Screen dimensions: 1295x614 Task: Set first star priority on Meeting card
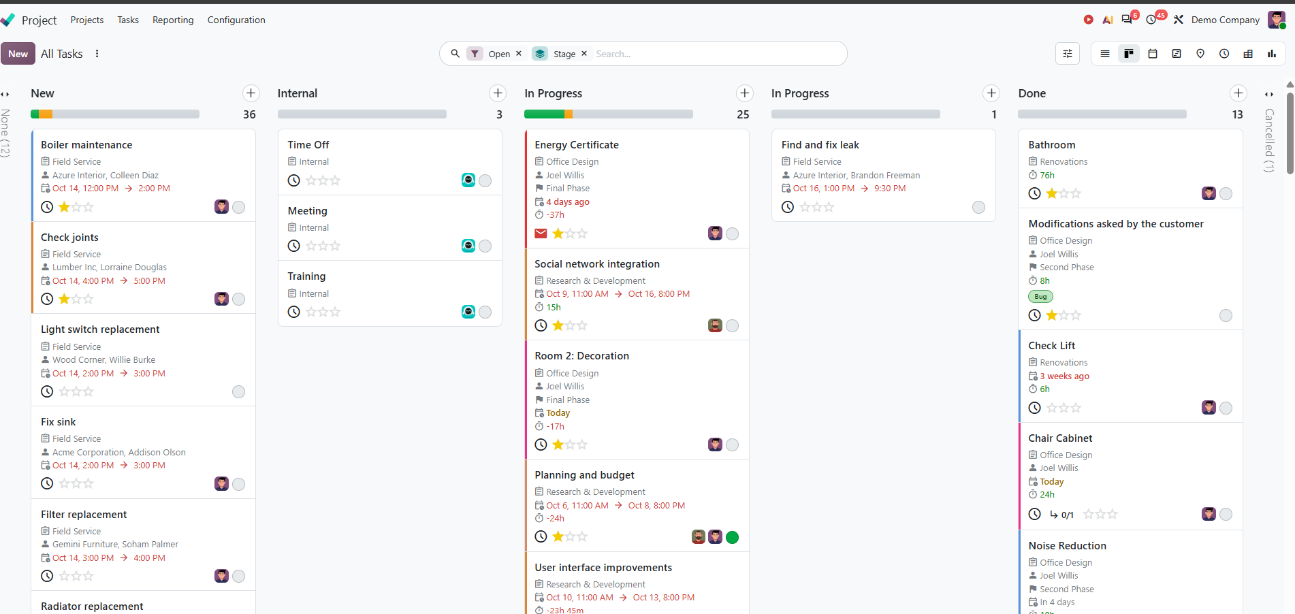point(311,246)
